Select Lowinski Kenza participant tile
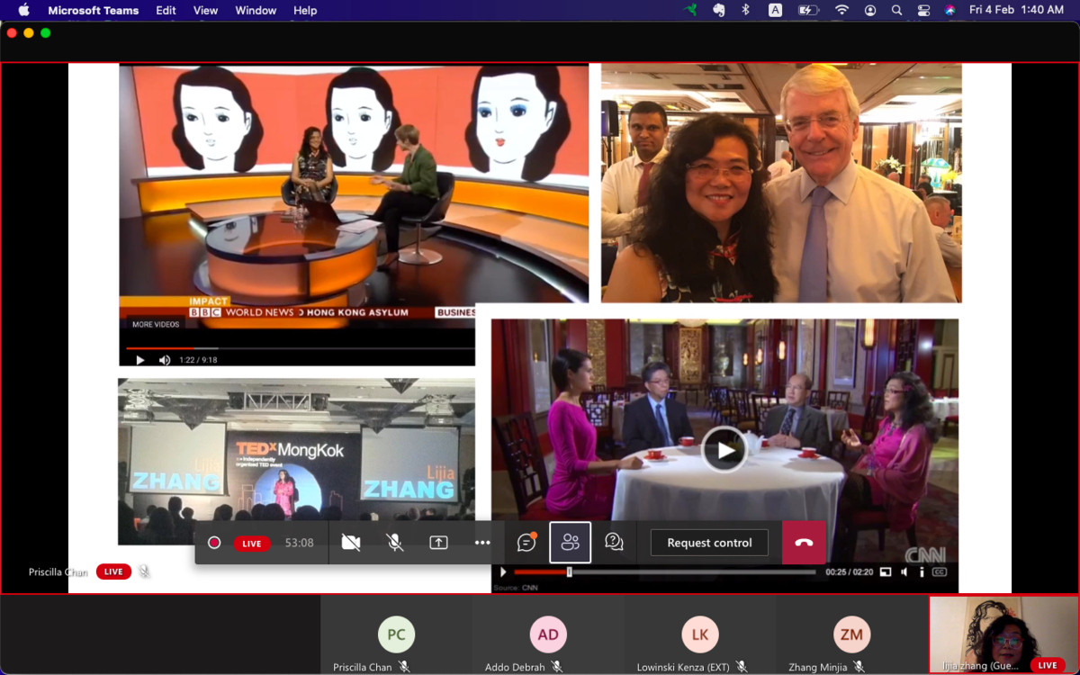This screenshot has width=1080, height=675. pos(700,634)
